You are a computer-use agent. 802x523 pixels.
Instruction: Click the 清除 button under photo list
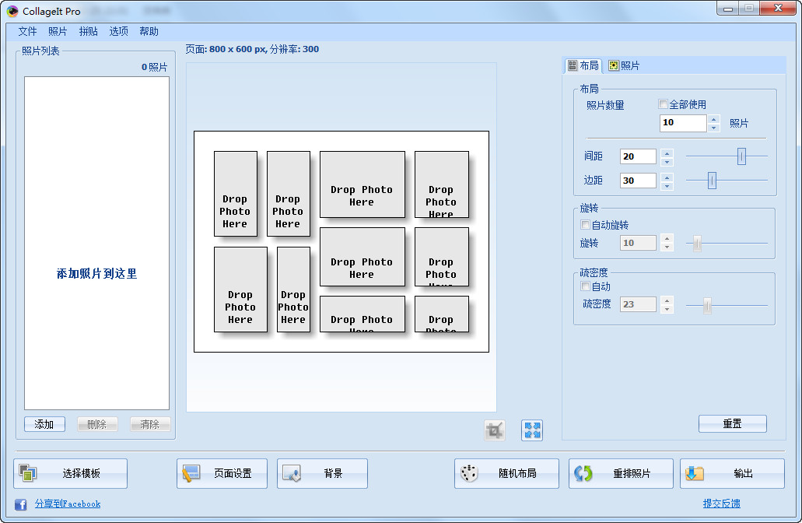[x=150, y=424]
